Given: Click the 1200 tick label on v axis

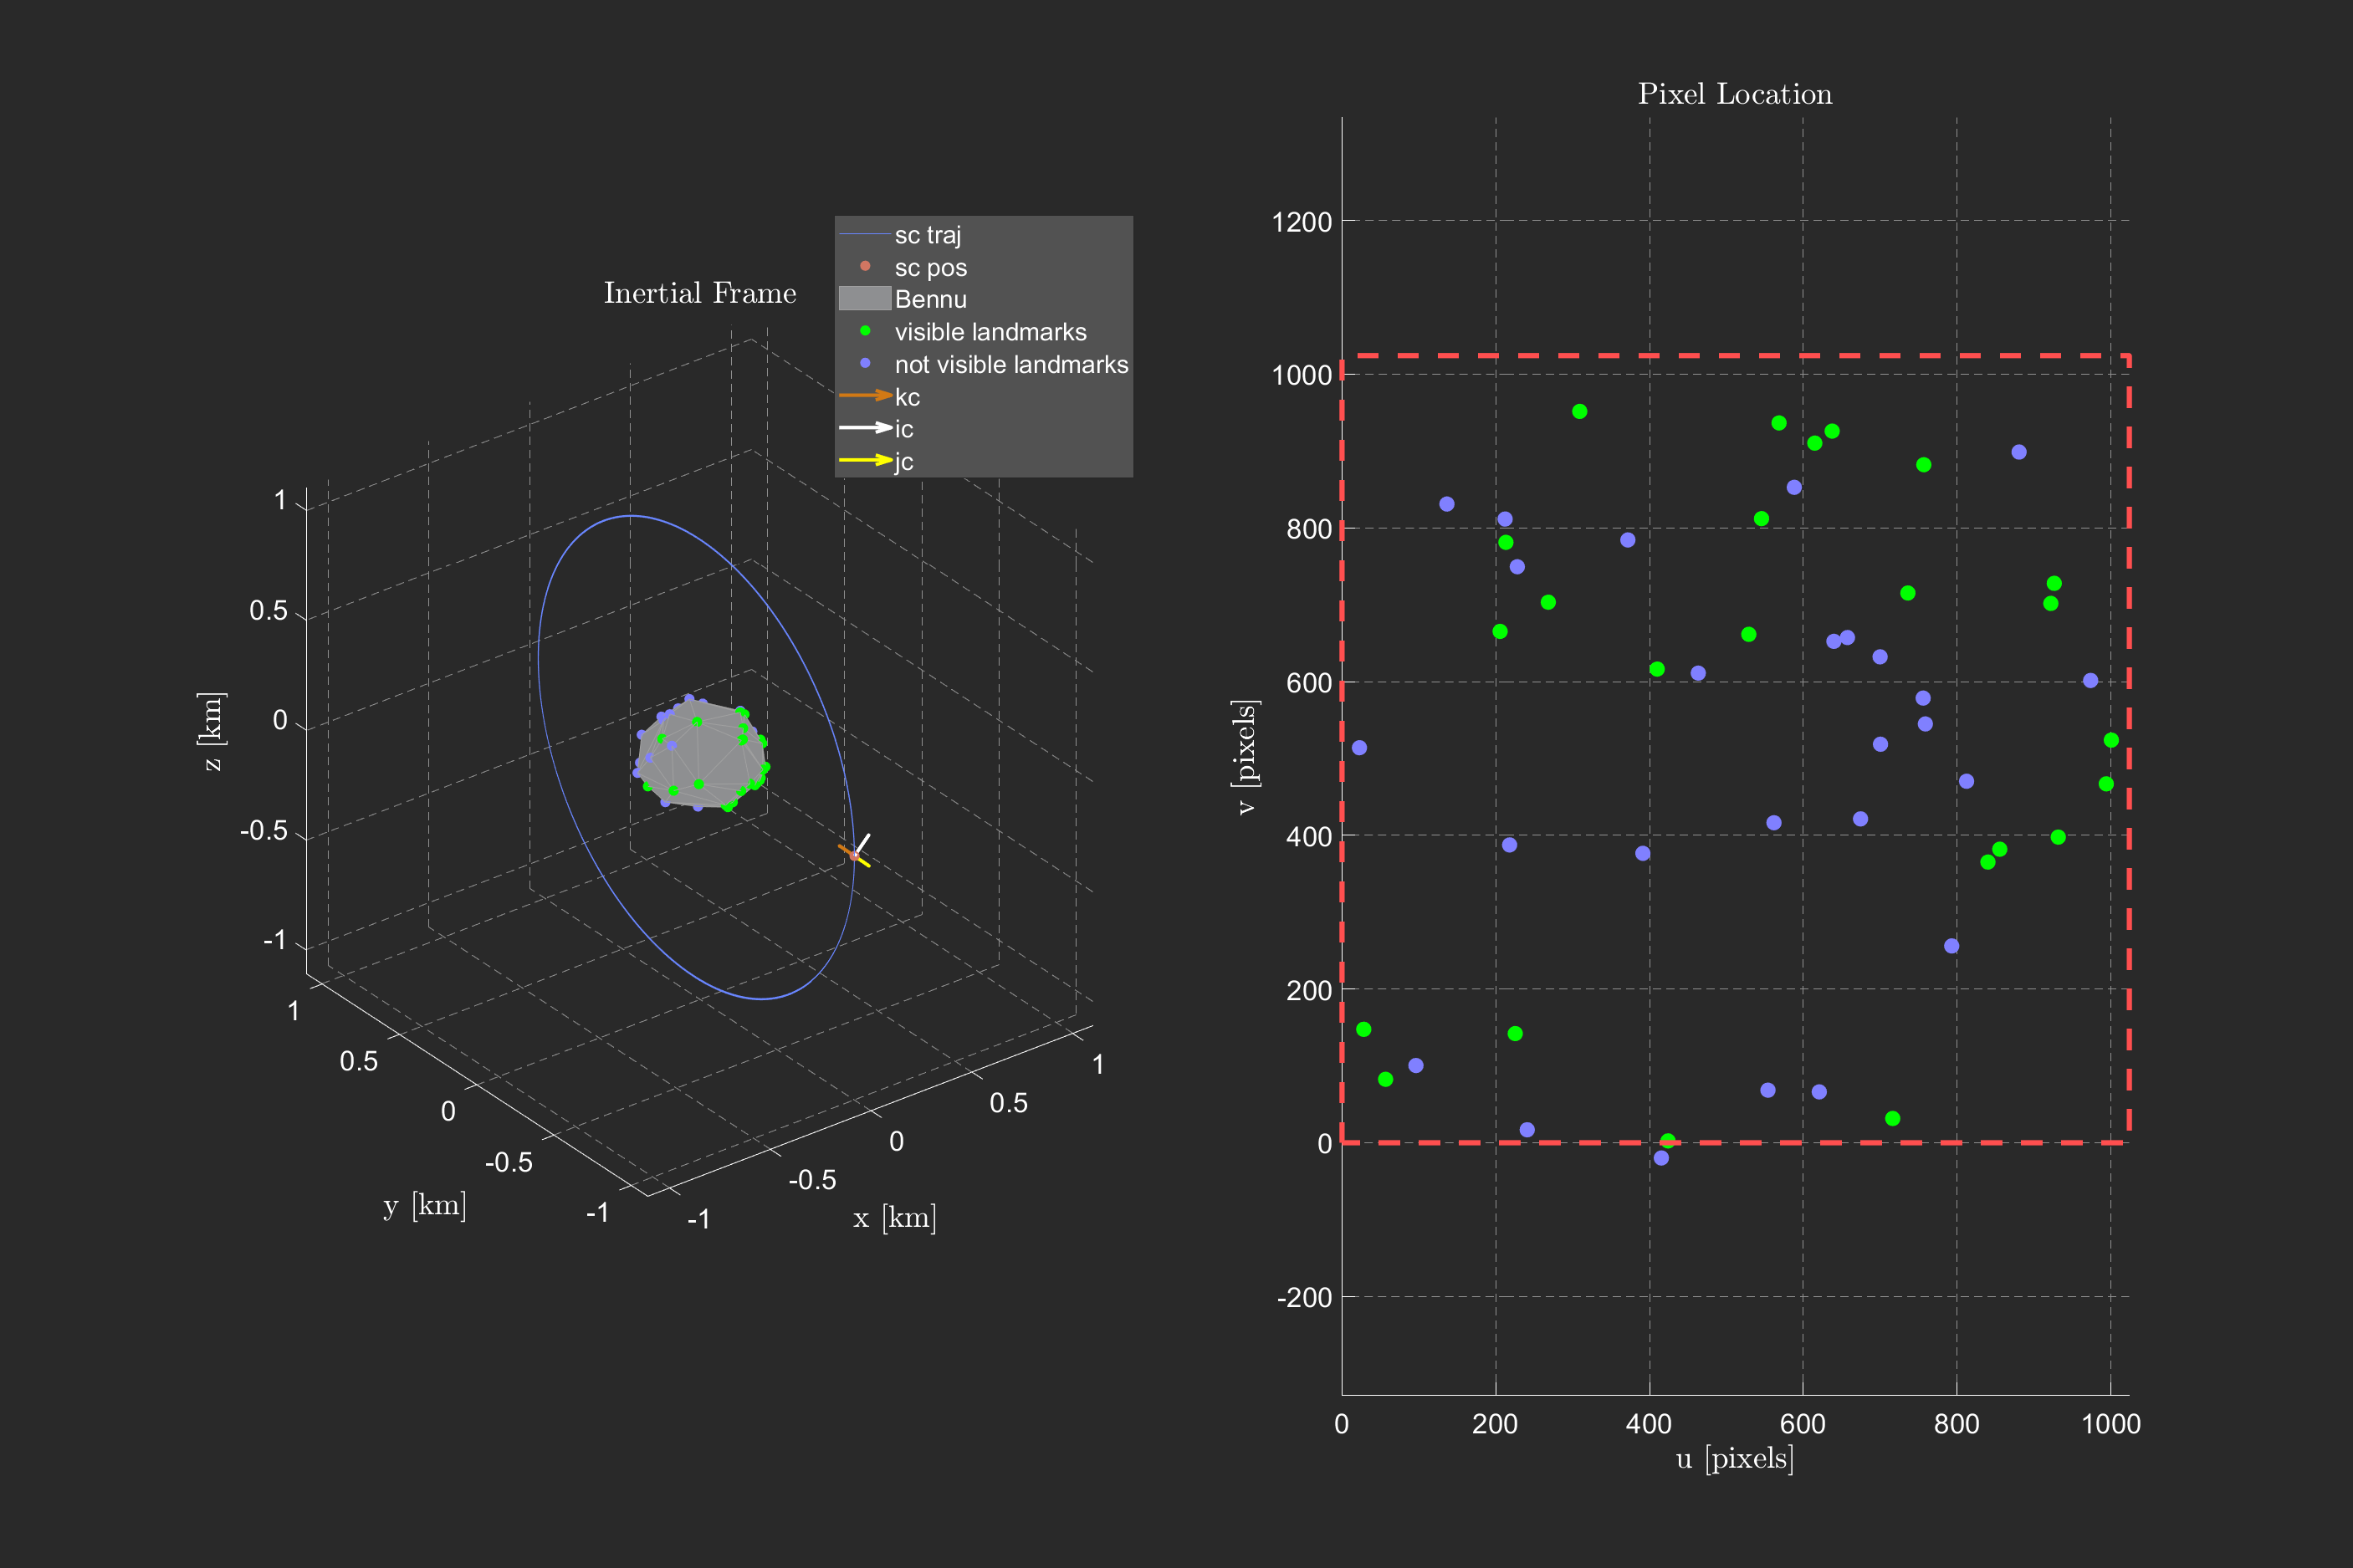Looking at the screenshot, I should [x=1301, y=221].
